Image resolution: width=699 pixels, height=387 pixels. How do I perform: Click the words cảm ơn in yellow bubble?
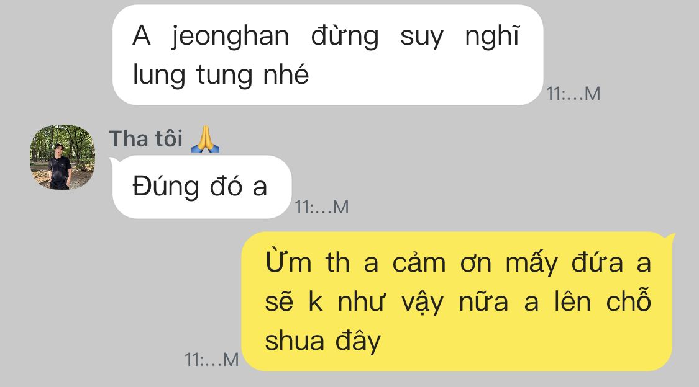click(x=442, y=262)
